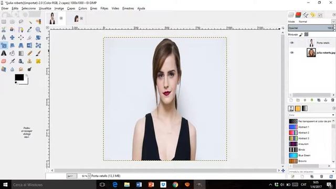The width and height of the screenshot is (336, 189).
Task: Create a new layer button
Action: tap(291, 100)
